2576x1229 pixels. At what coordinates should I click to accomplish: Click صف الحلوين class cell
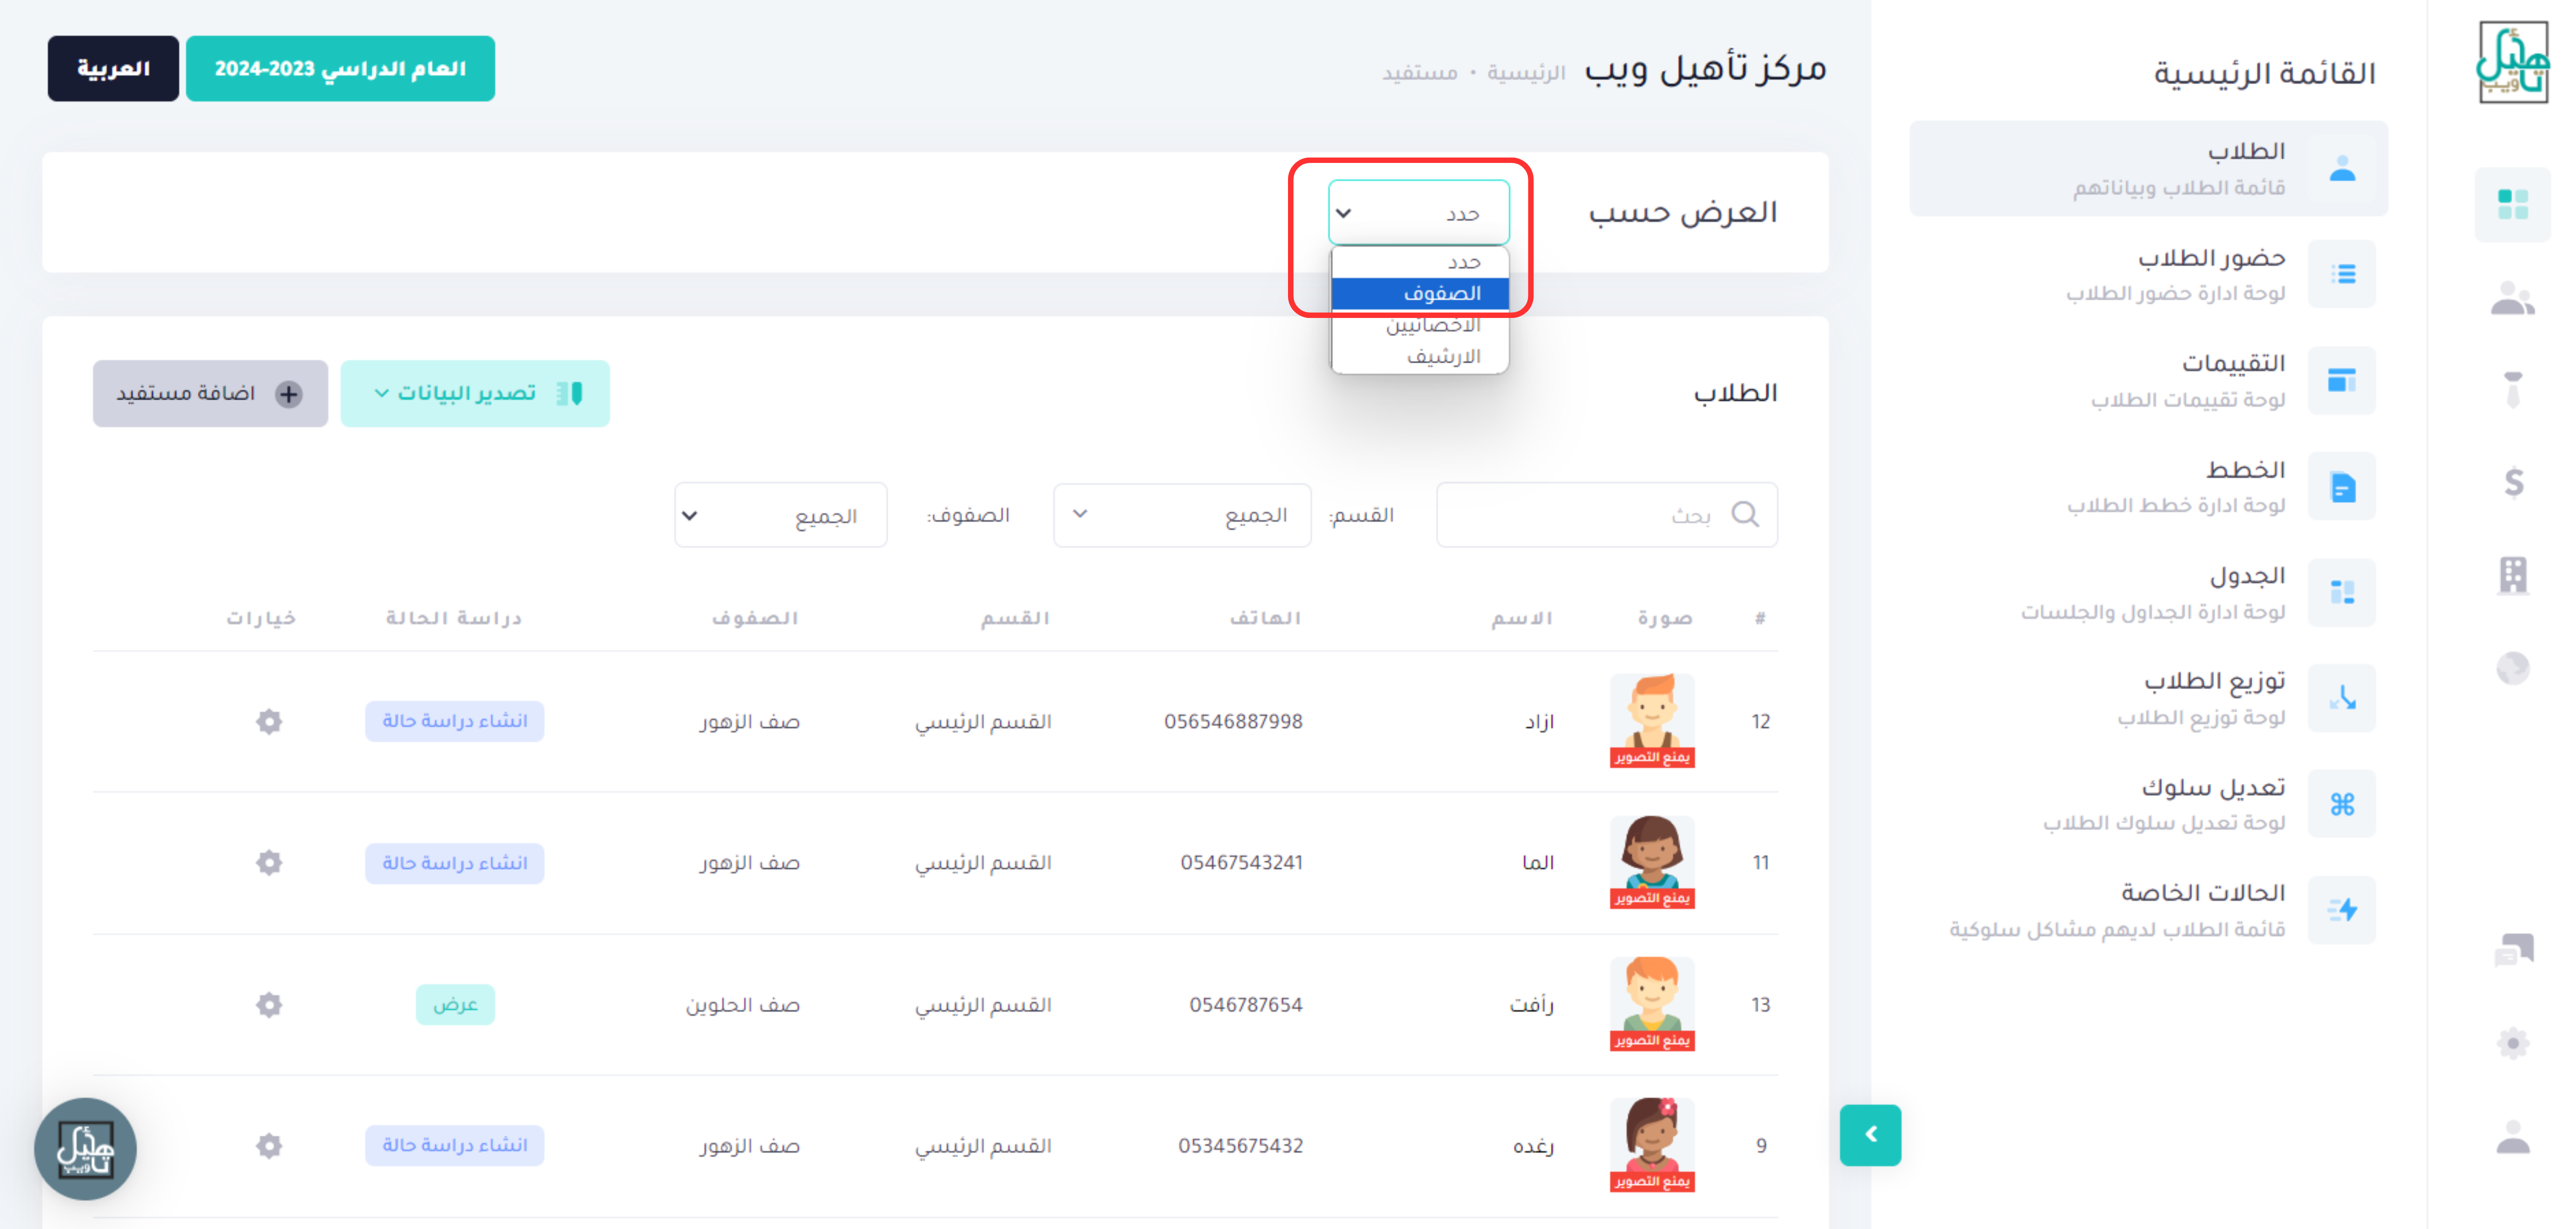tap(743, 1004)
